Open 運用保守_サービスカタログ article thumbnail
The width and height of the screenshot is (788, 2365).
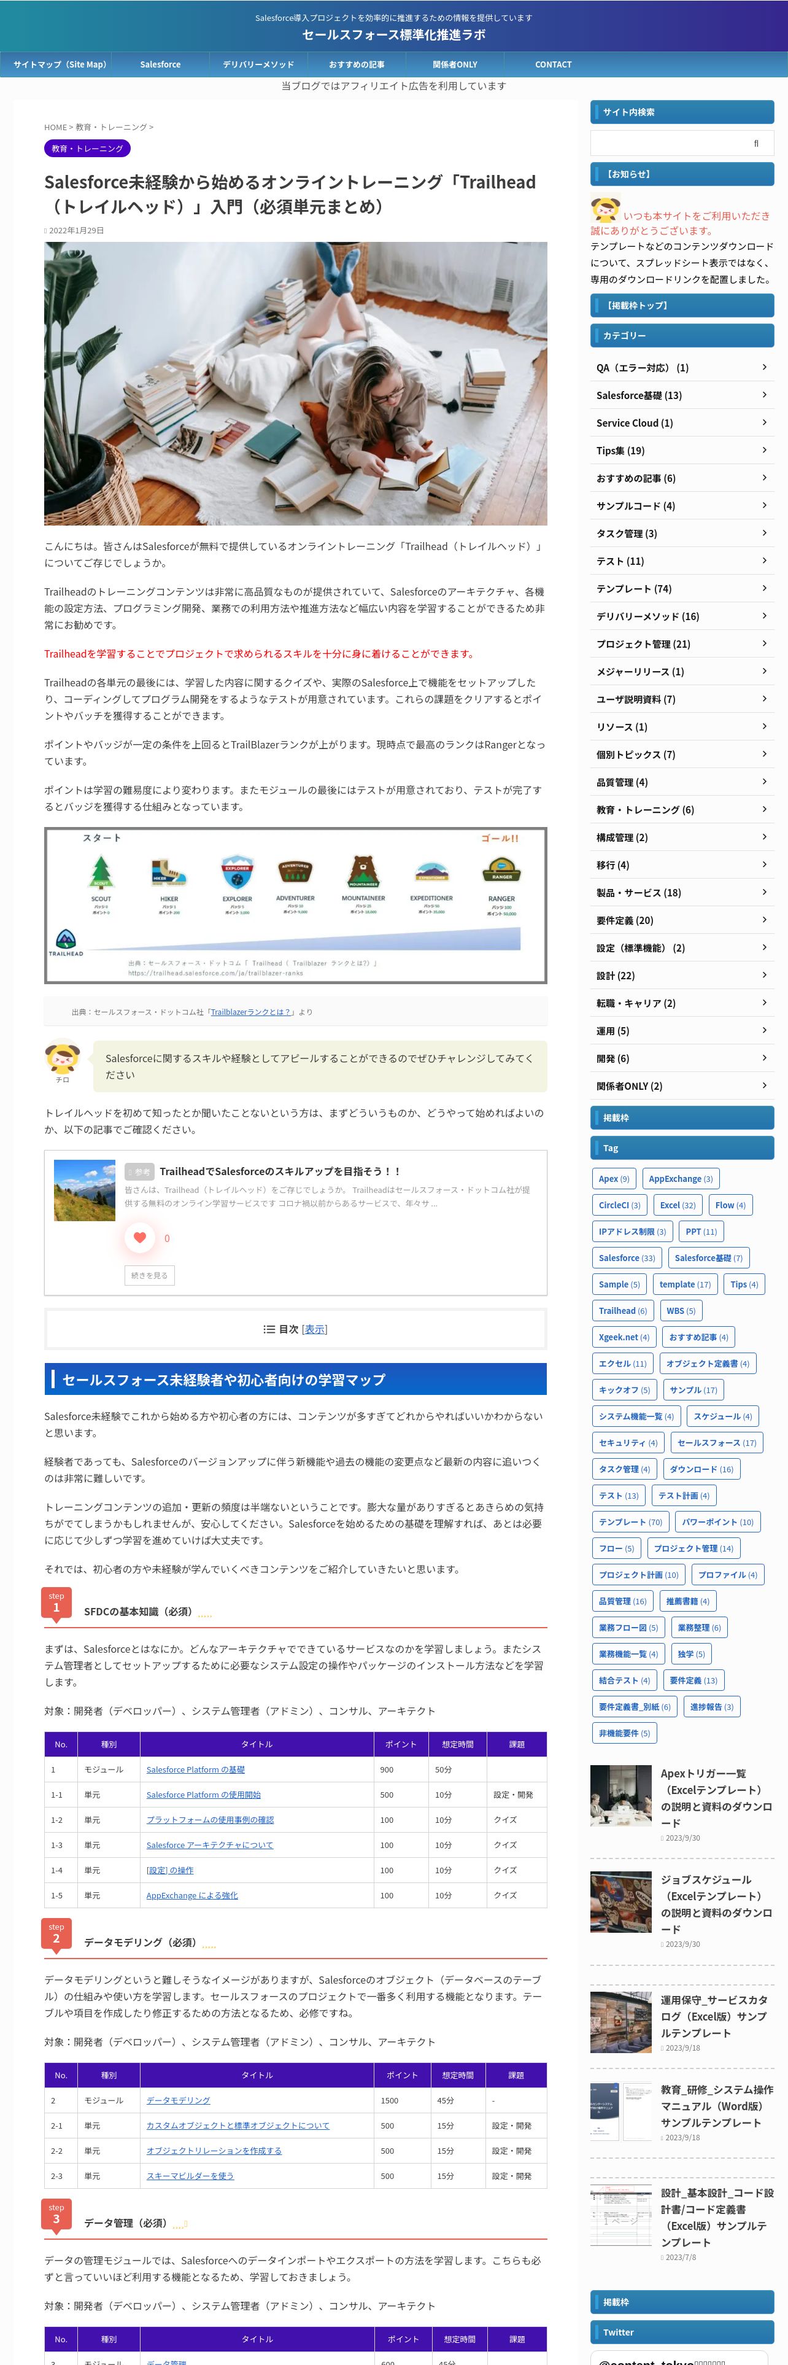click(621, 2022)
